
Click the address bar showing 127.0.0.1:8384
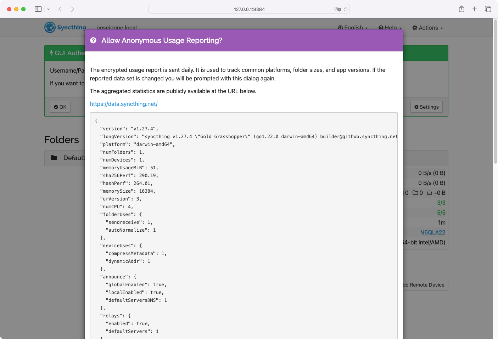click(249, 9)
